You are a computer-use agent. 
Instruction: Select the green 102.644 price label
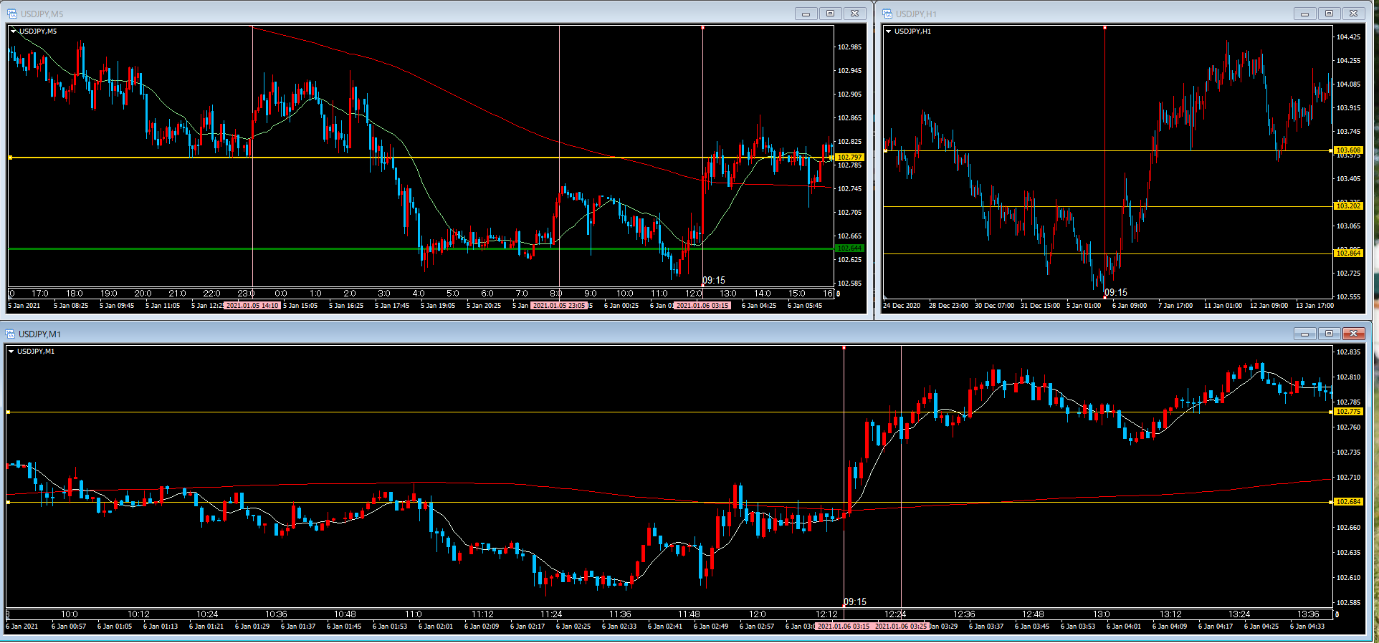coord(849,248)
